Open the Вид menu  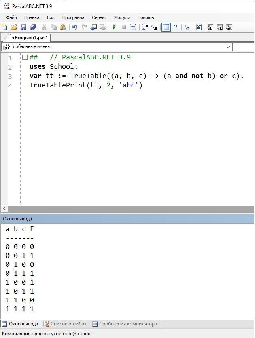click(51, 17)
